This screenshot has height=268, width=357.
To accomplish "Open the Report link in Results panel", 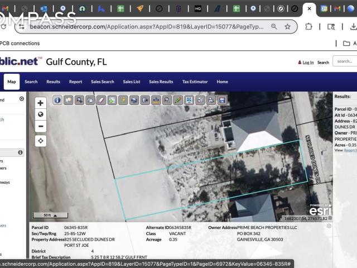I will (x=349, y=150).
